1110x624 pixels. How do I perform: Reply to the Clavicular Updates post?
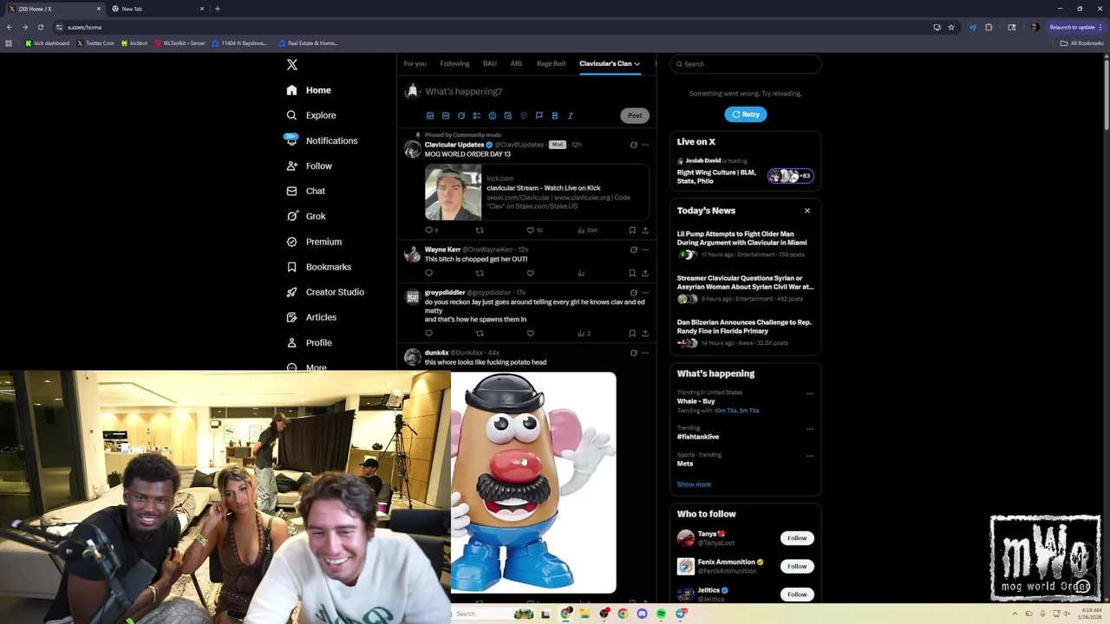click(428, 231)
